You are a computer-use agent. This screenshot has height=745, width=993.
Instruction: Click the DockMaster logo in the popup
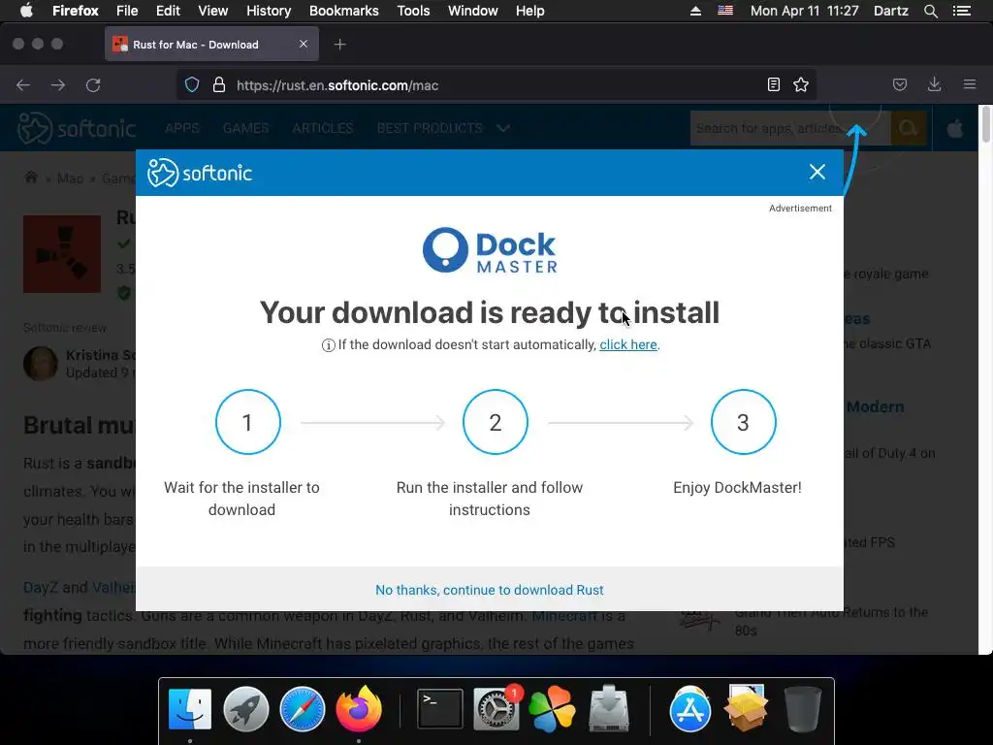click(x=490, y=250)
